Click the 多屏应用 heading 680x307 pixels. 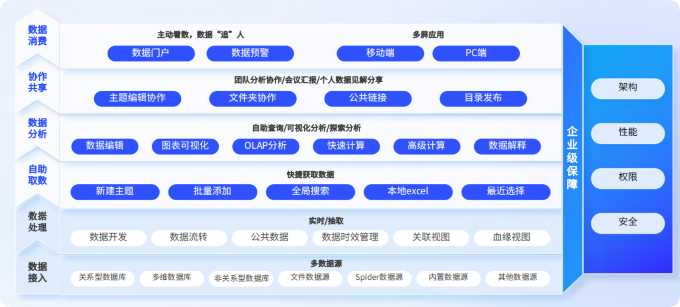tap(429, 35)
